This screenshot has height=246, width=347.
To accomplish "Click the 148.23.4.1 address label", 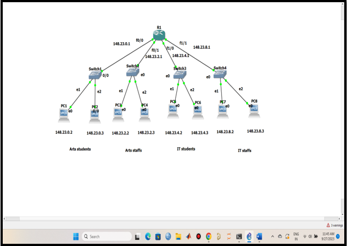I will 181,56.
